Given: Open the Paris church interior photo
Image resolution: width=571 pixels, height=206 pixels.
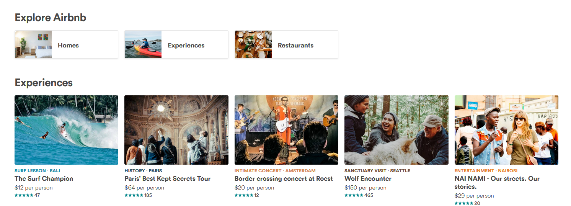Looking at the screenshot, I should 176,130.
